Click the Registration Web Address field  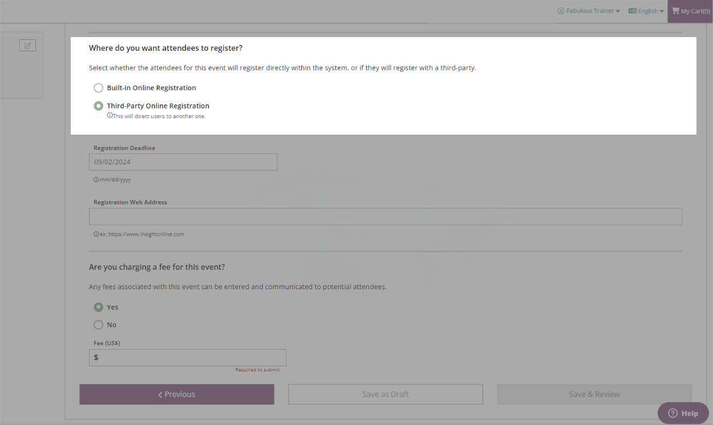point(385,216)
